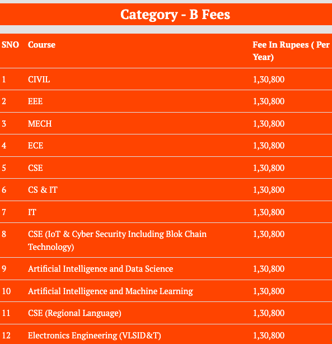Click the EEE course name

(x=35, y=101)
